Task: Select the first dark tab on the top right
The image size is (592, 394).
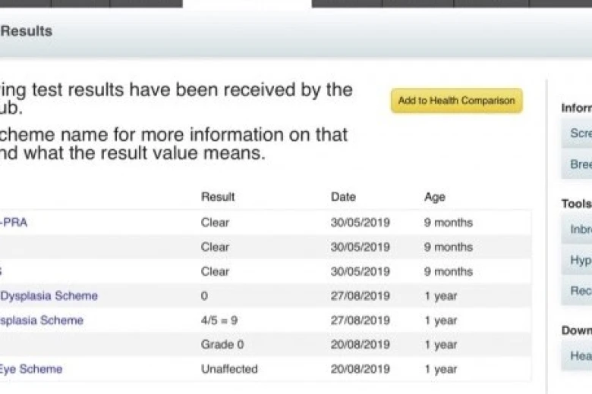Action: [347, 3]
